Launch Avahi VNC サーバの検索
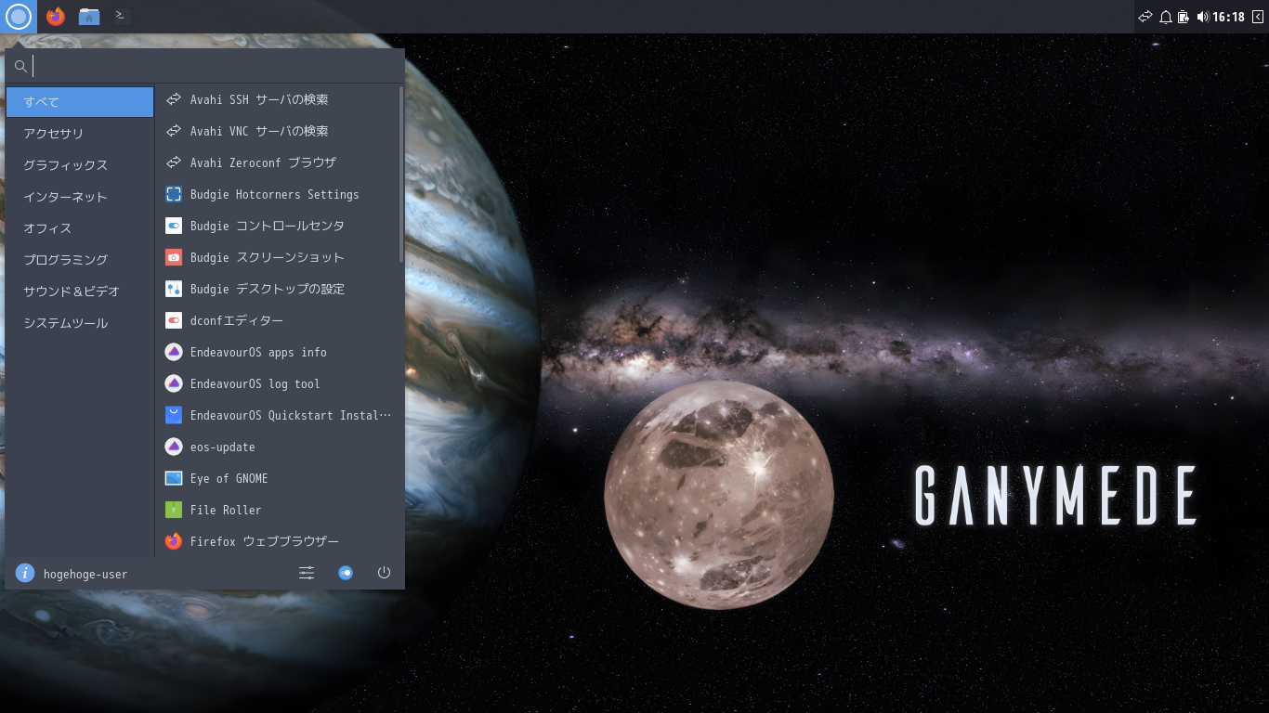 click(x=277, y=131)
